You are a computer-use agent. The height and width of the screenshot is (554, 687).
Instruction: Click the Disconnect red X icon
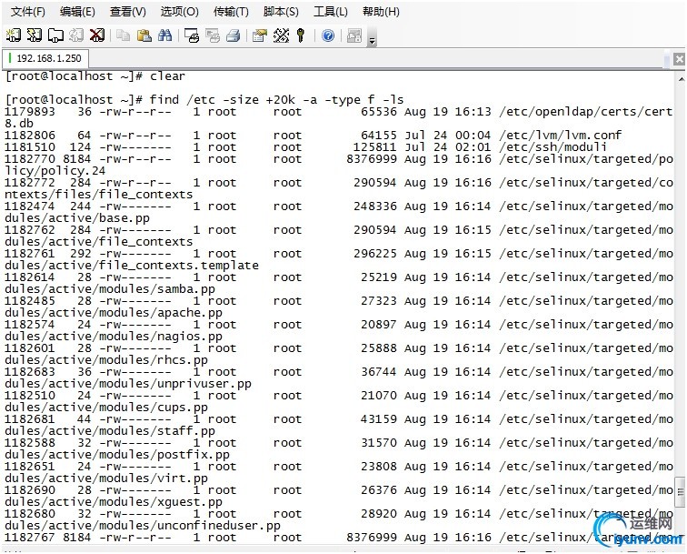pos(97,35)
